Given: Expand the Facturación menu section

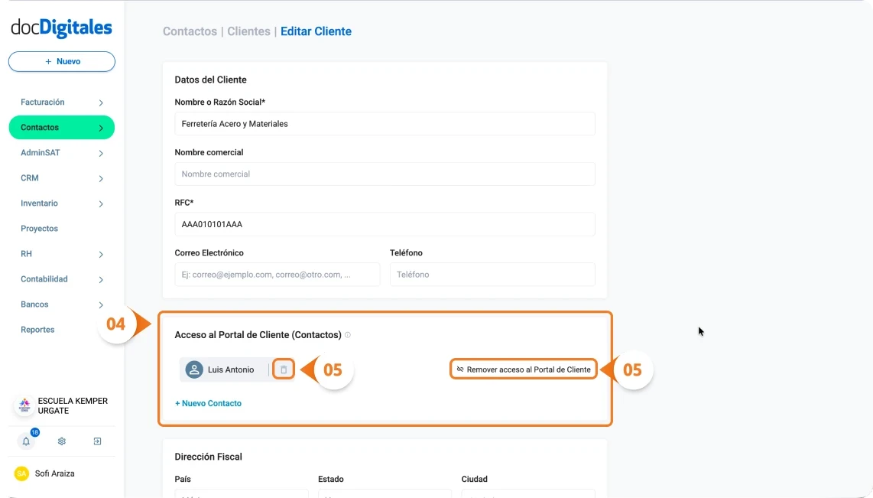Looking at the screenshot, I should 100,102.
